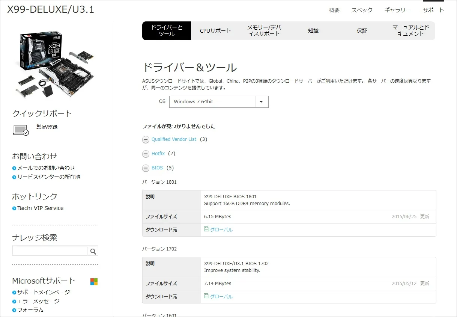Open Taichi VIP Service link
The width and height of the screenshot is (457, 317).
(x=41, y=208)
